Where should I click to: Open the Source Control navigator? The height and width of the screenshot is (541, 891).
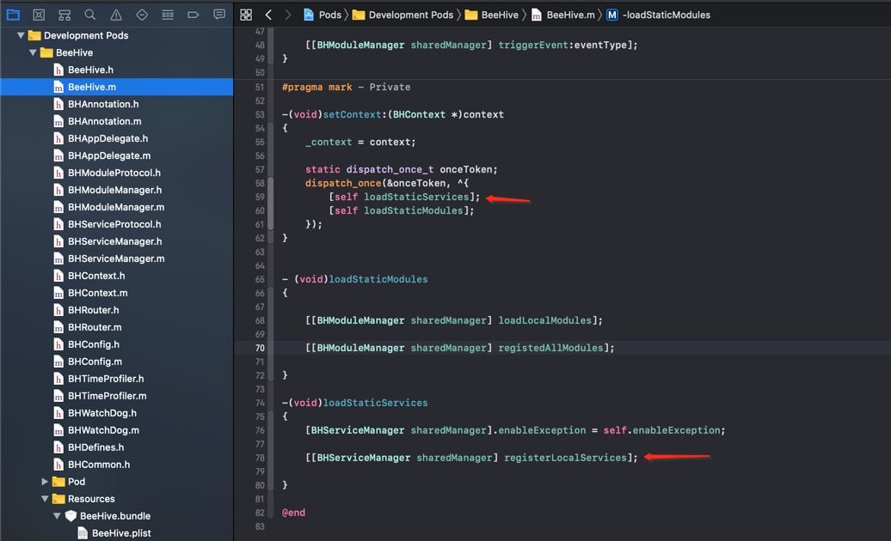click(39, 15)
